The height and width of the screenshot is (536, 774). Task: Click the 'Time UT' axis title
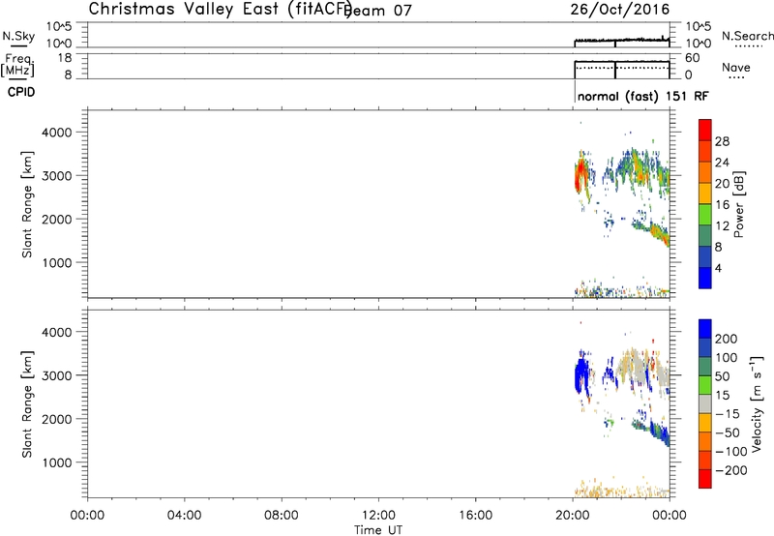378,530
